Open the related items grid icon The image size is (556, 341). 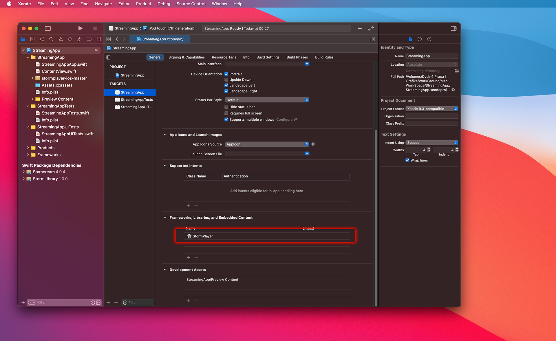click(109, 39)
